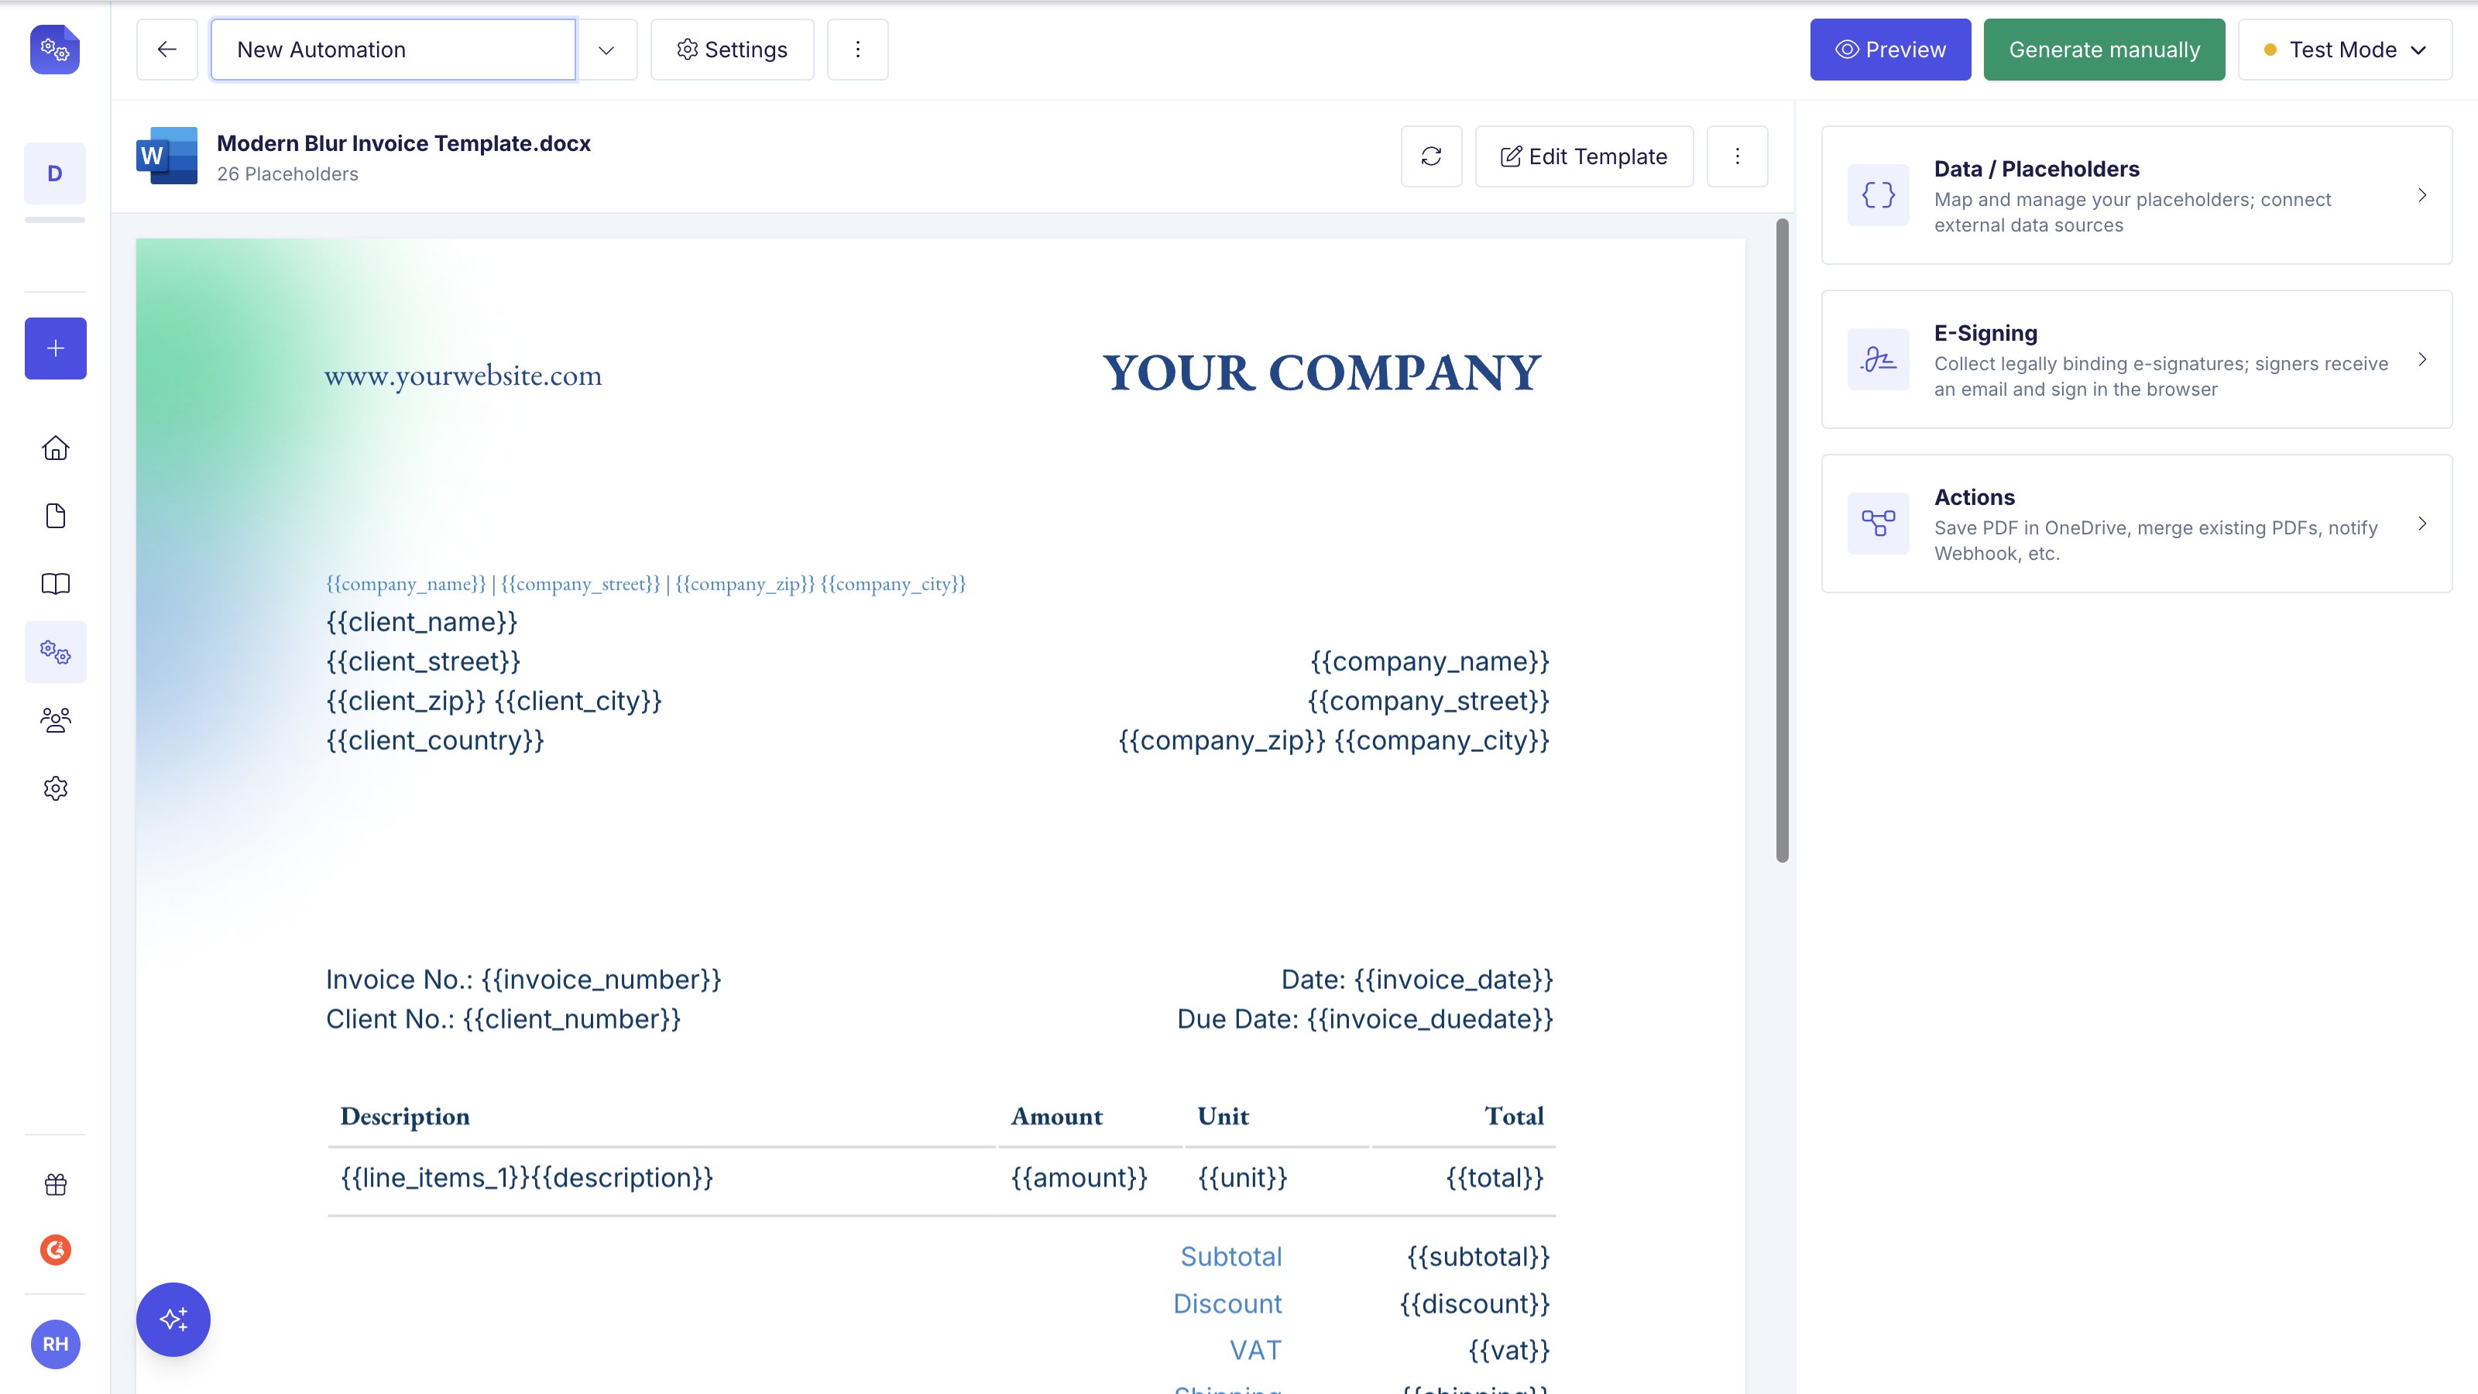Click www.yourwebsite.com in the document

tap(463, 375)
